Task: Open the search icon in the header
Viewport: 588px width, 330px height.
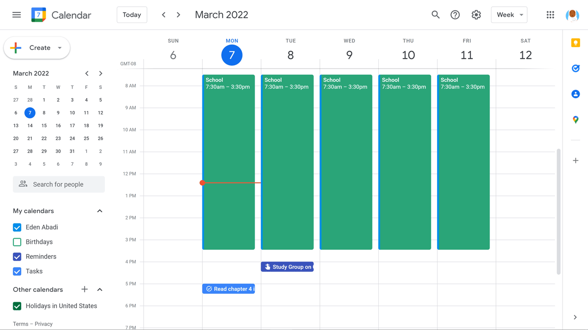Action: [435, 15]
